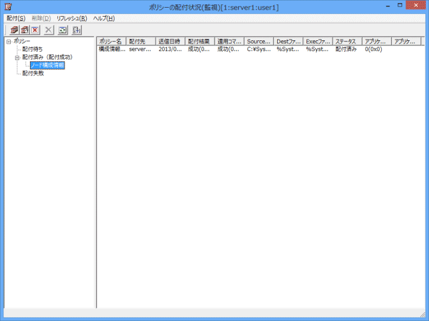Open the 配付(S) menu
The width and height of the screenshot is (429, 321).
tap(16, 18)
